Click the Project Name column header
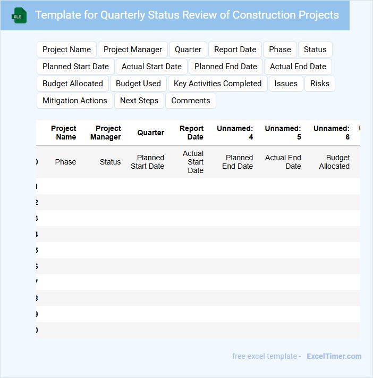 pyautogui.click(x=64, y=133)
